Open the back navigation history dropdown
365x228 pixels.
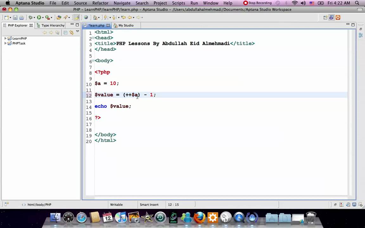[x=134, y=18]
